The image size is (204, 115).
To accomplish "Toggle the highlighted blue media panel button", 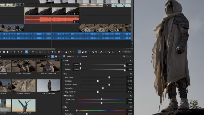I will pyautogui.click(x=53, y=56).
